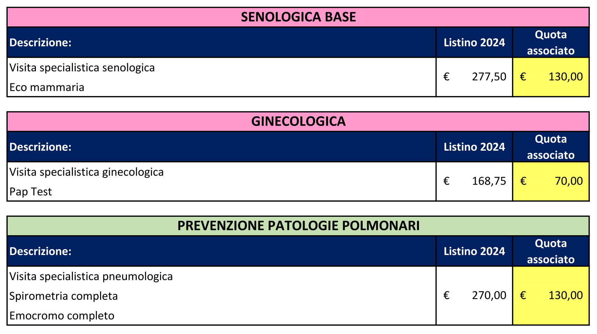Click Quota associato header in Polmonari table
Image resolution: width=597 pixels, height=334 pixels.
point(551,251)
